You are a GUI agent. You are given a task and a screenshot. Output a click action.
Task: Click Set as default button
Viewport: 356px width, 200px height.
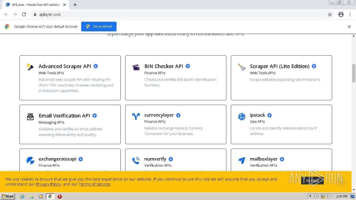[99, 26]
